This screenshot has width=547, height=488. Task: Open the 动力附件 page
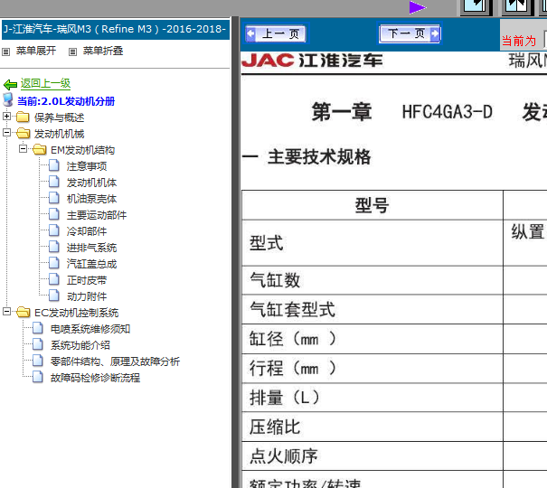click(x=87, y=296)
